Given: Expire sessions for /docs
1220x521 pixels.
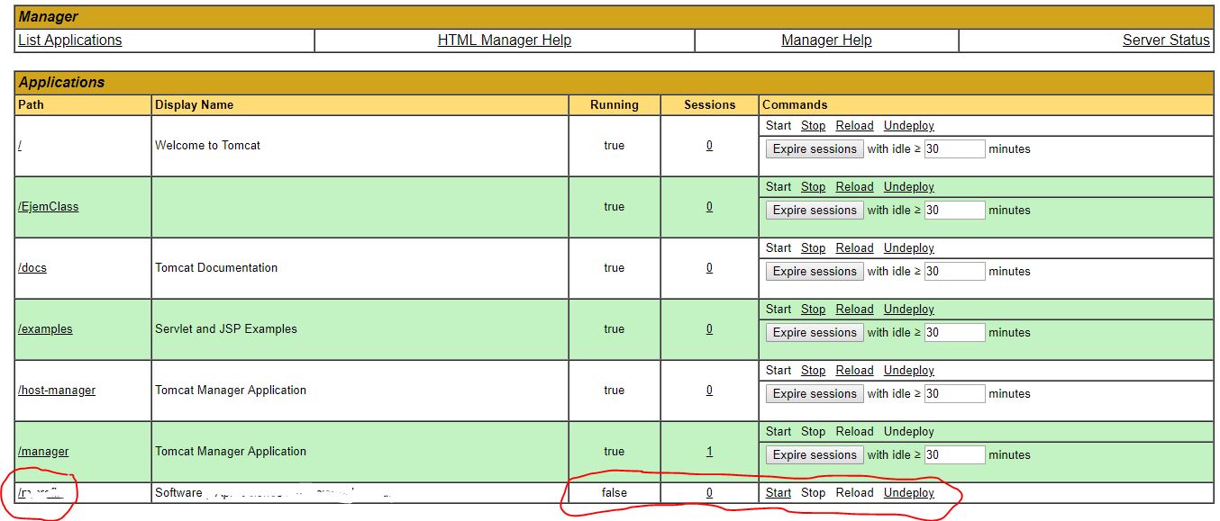Looking at the screenshot, I should pos(815,272).
